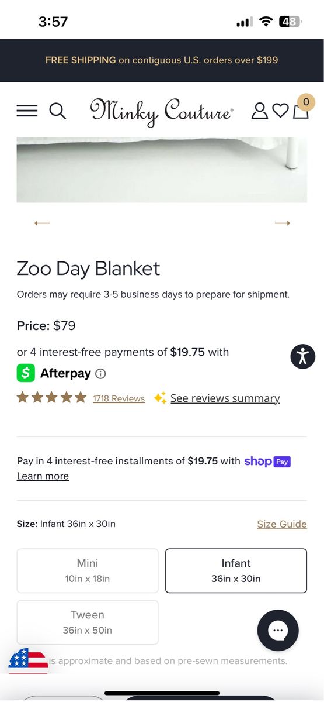Select Infant 36in x 30in size
The image size is (324, 702).
236,571
